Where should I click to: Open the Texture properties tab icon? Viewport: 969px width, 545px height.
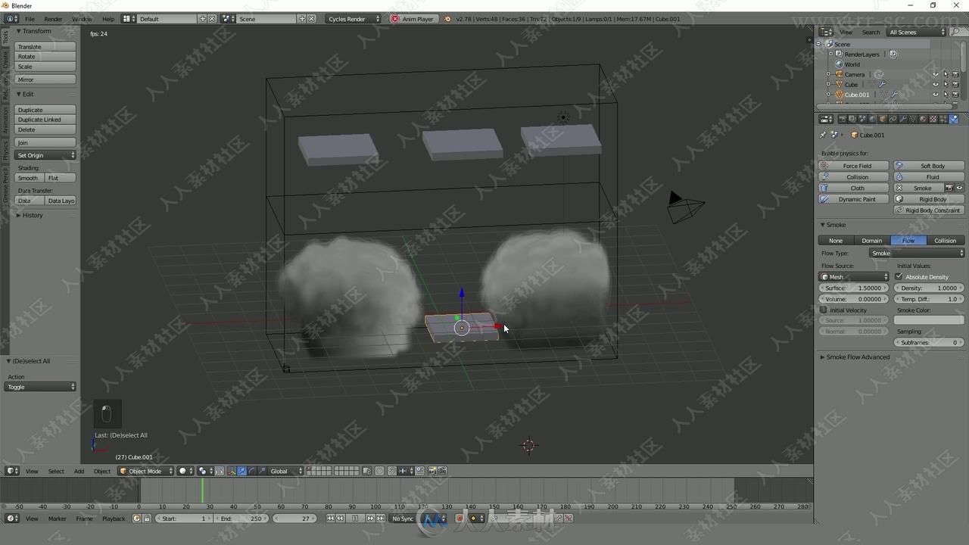[x=933, y=119]
